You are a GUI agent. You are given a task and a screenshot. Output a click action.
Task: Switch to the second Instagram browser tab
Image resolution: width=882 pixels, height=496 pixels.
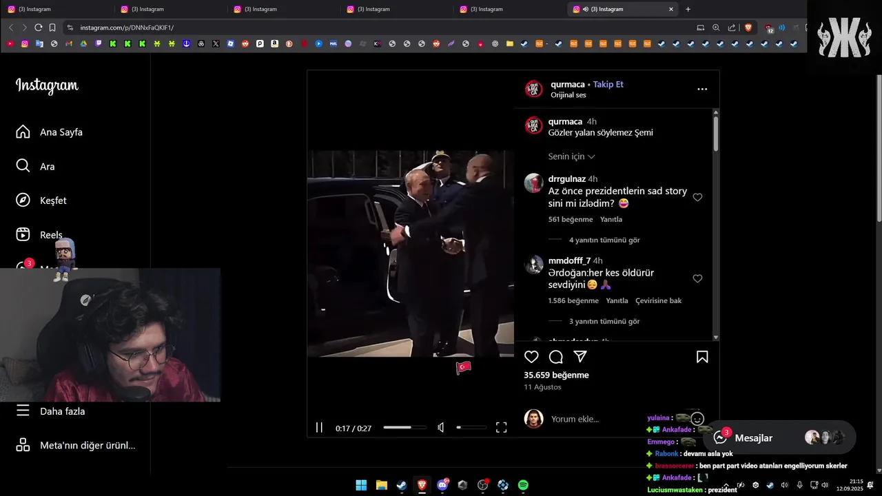170,9
